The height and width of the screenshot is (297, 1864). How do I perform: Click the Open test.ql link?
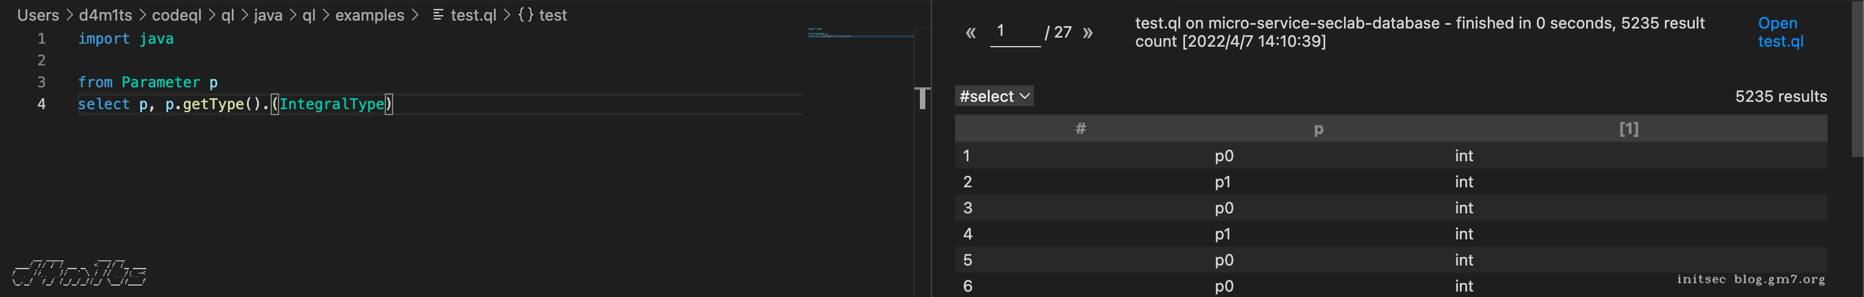pyautogui.click(x=1780, y=33)
